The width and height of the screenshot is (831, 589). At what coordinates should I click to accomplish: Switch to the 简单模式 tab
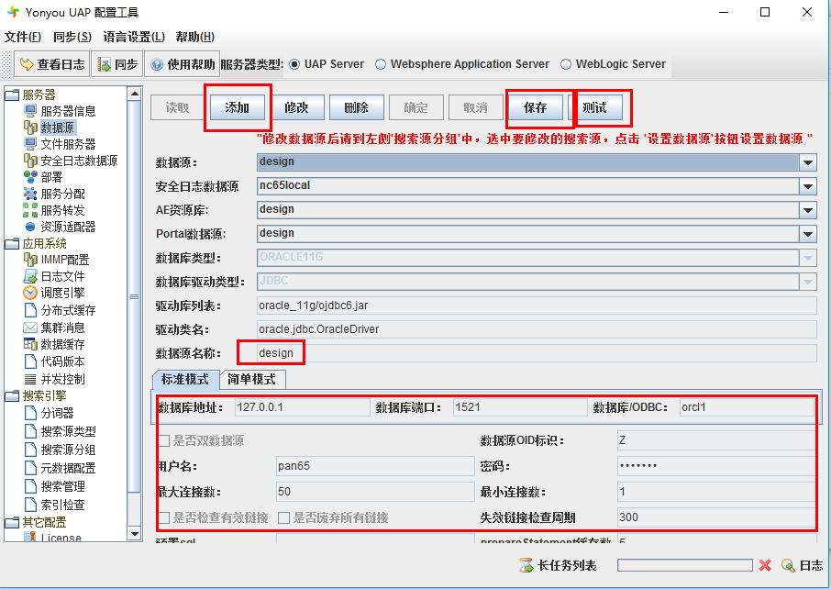pyautogui.click(x=251, y=379)
